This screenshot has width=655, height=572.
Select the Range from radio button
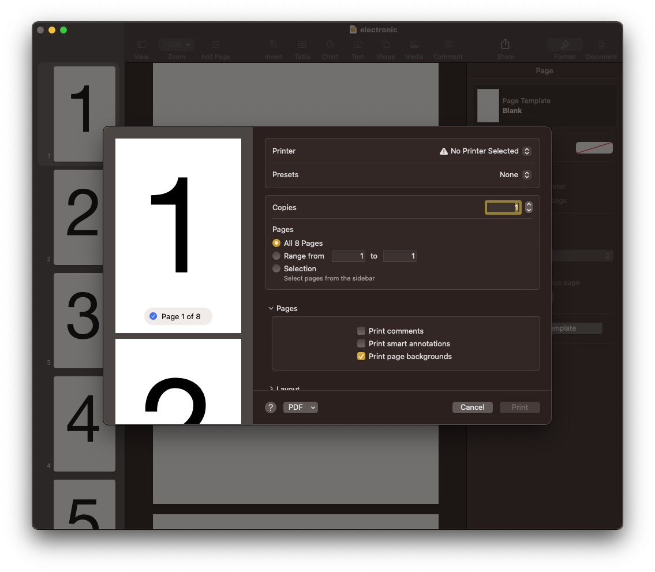pyautogui.click(x=276, y=256)
